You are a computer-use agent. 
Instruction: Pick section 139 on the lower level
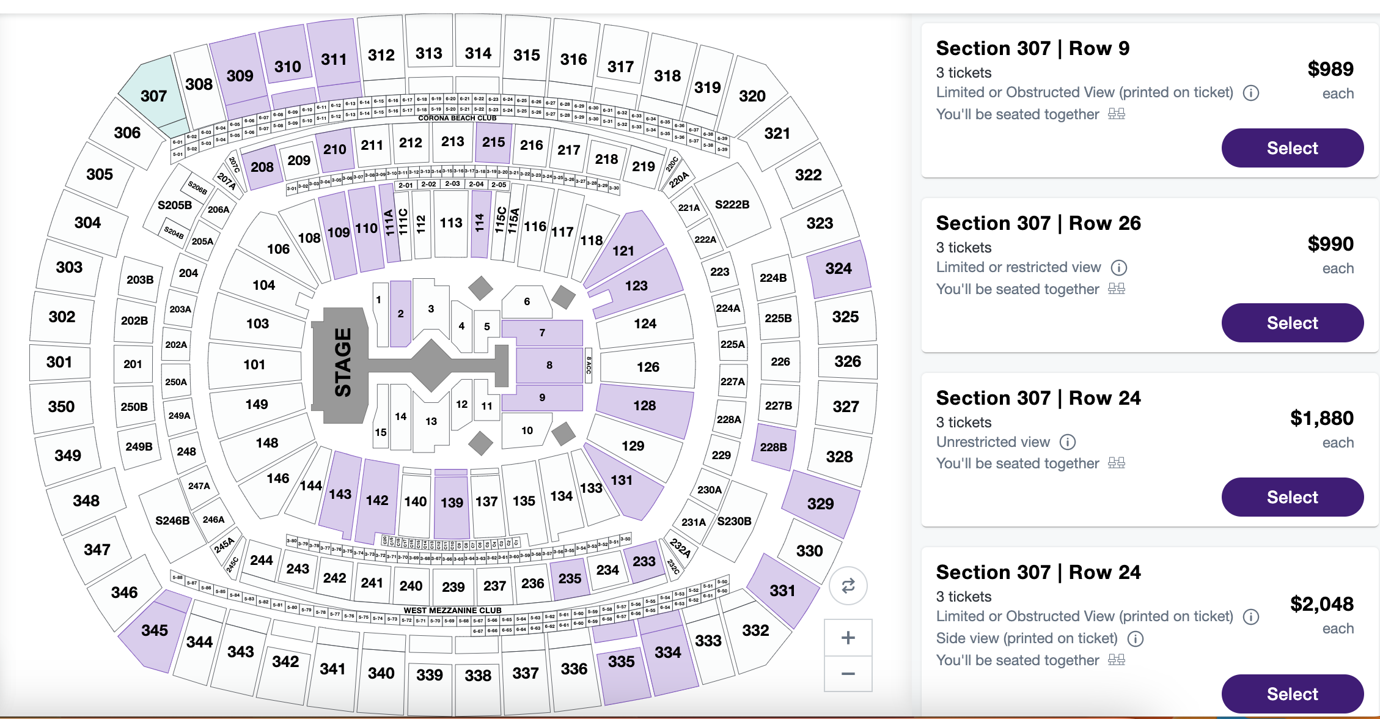click(452, 503)
